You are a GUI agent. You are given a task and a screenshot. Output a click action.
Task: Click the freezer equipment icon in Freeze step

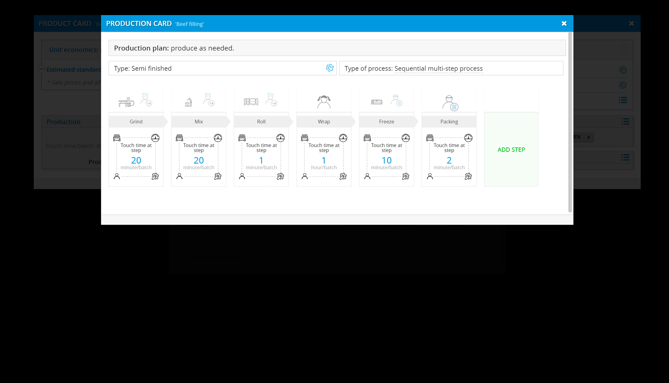377,102
